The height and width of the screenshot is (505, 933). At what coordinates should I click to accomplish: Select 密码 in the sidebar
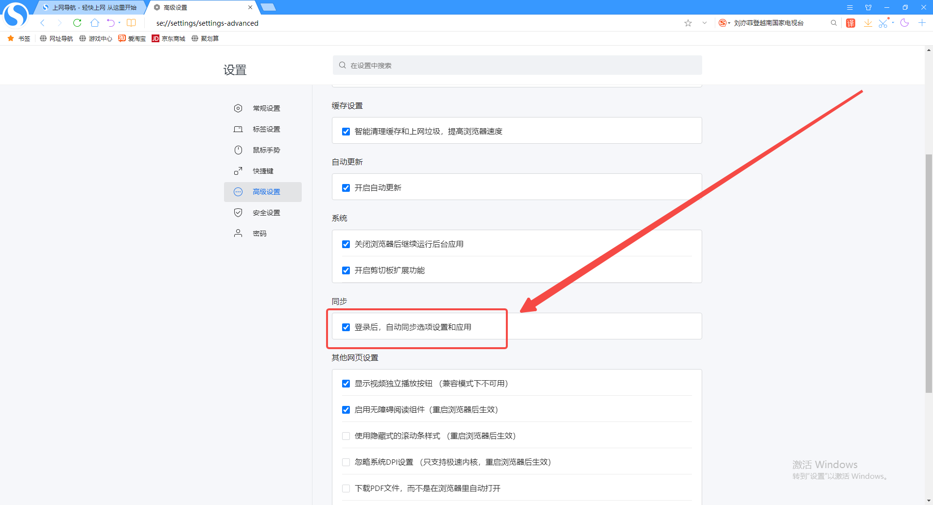[263, 234]
